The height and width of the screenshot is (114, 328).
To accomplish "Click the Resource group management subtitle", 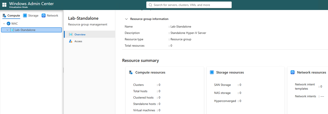I will click(88, 24).
